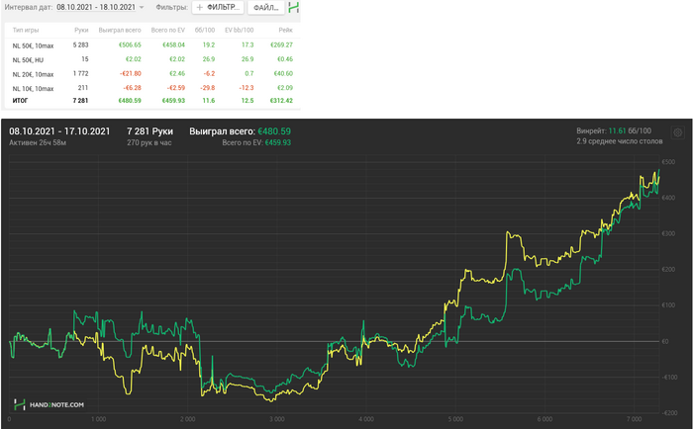This screenshot has height=429, width=693.
Task: Click the €269.27 rake cell
Action: pos(281,45)
